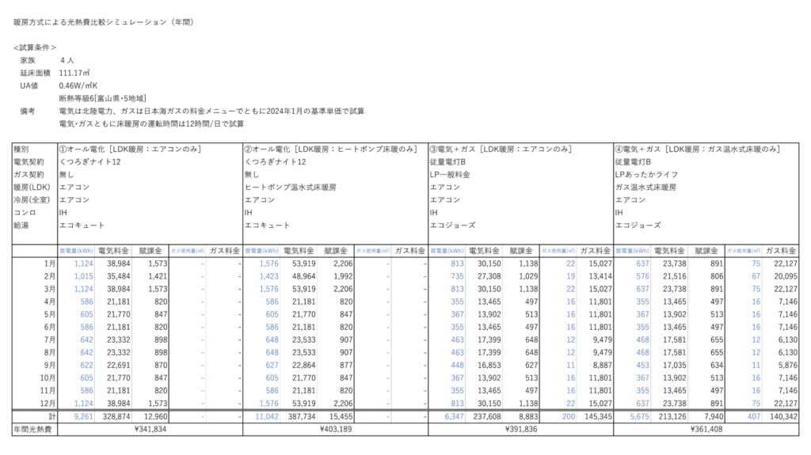Click the コンロ row label
Screen dimensions: 811x455
[25, 213]
